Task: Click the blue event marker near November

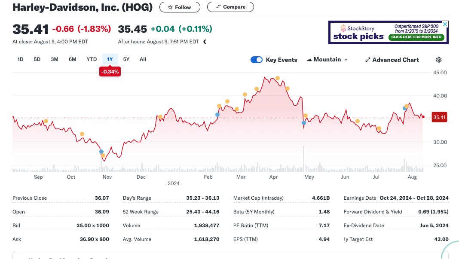Action: 101,152
